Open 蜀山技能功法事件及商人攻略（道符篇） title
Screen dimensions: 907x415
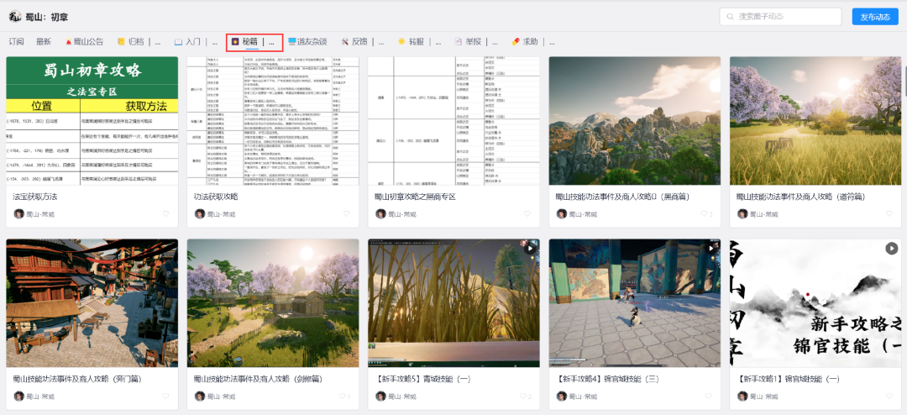[800, 197]
